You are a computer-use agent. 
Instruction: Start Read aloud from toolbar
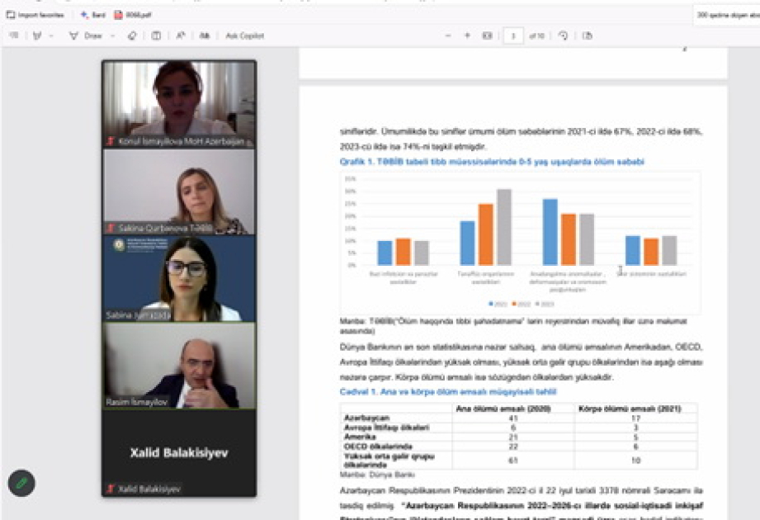click(x=181, y=35)
